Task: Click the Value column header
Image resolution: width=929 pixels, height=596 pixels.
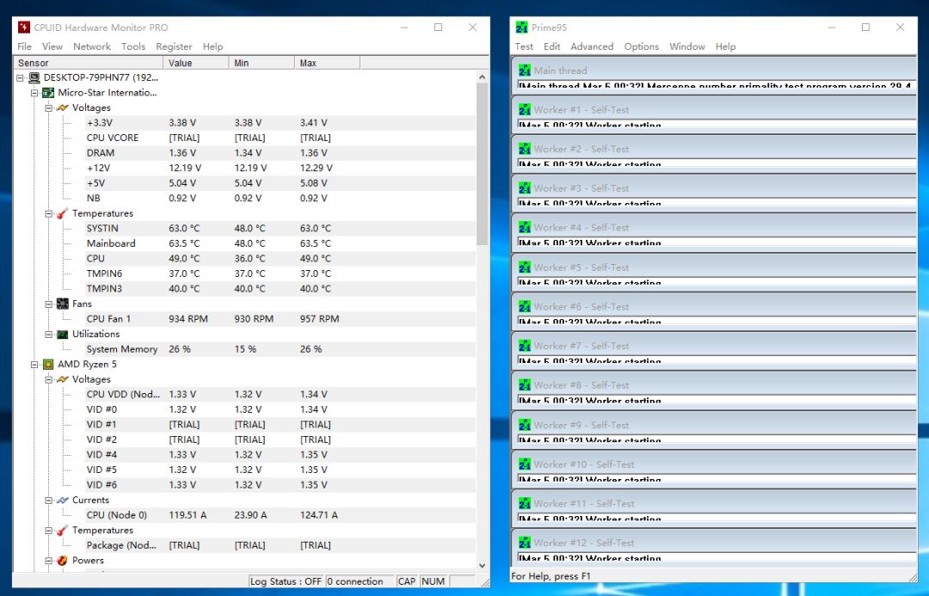Action: pos(196,63)
